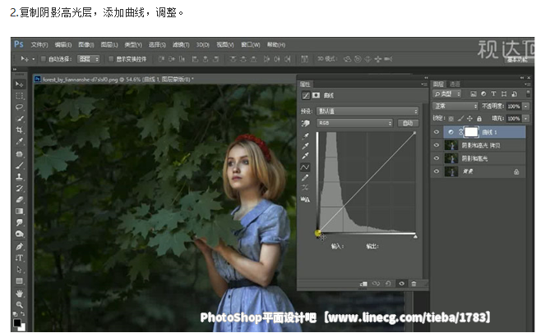Click the foreground color swatch
This screenshot has height=333, width=536.
pos(17,323)
